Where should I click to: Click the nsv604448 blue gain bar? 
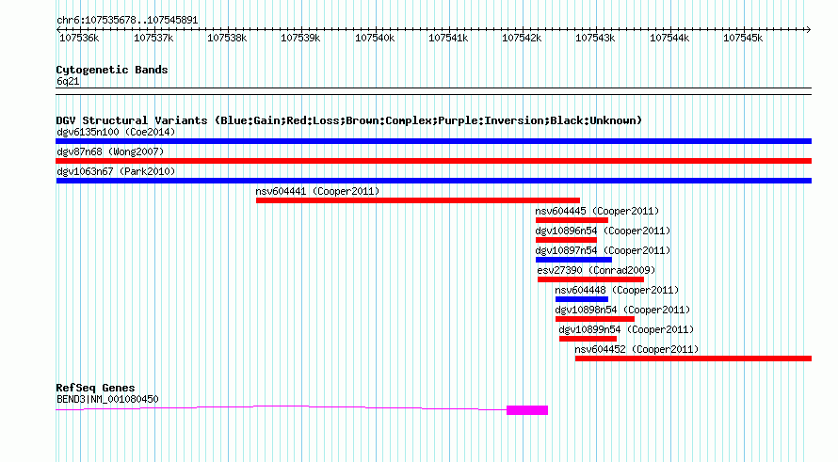point(582,299)
